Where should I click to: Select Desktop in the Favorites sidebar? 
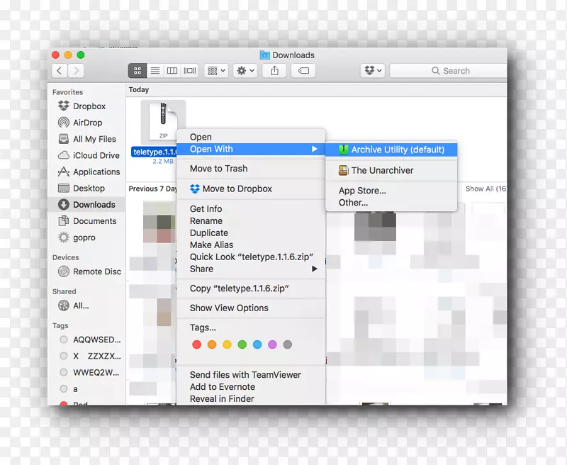click(89, 189)
